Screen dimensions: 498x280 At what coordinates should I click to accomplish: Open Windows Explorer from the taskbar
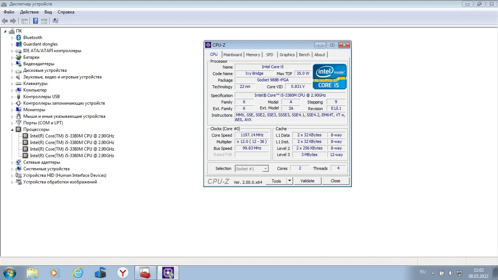pos(32,273)
